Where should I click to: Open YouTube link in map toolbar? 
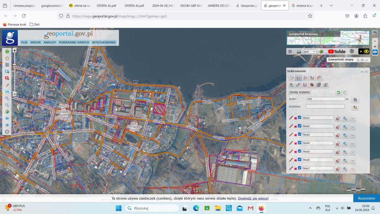coord(337,51)
